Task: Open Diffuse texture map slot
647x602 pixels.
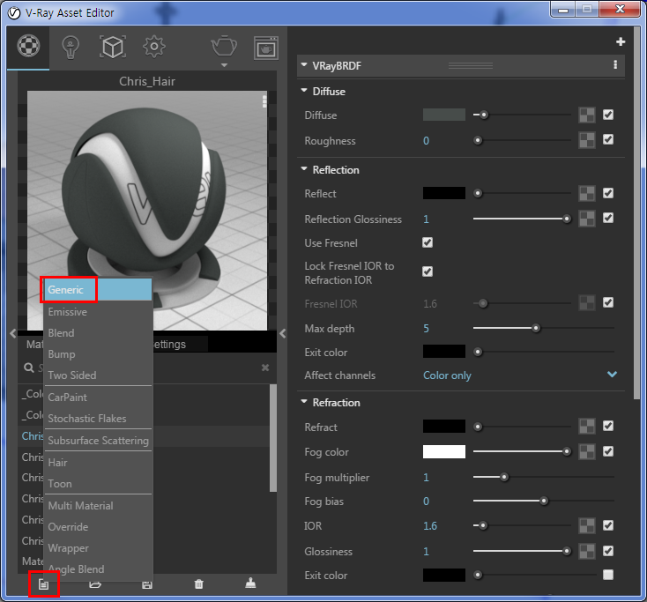Action: point(587,115)
